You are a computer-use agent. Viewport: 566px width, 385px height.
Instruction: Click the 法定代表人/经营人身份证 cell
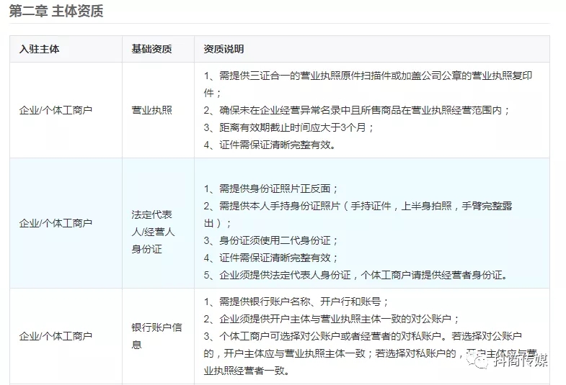coord(153,232)
